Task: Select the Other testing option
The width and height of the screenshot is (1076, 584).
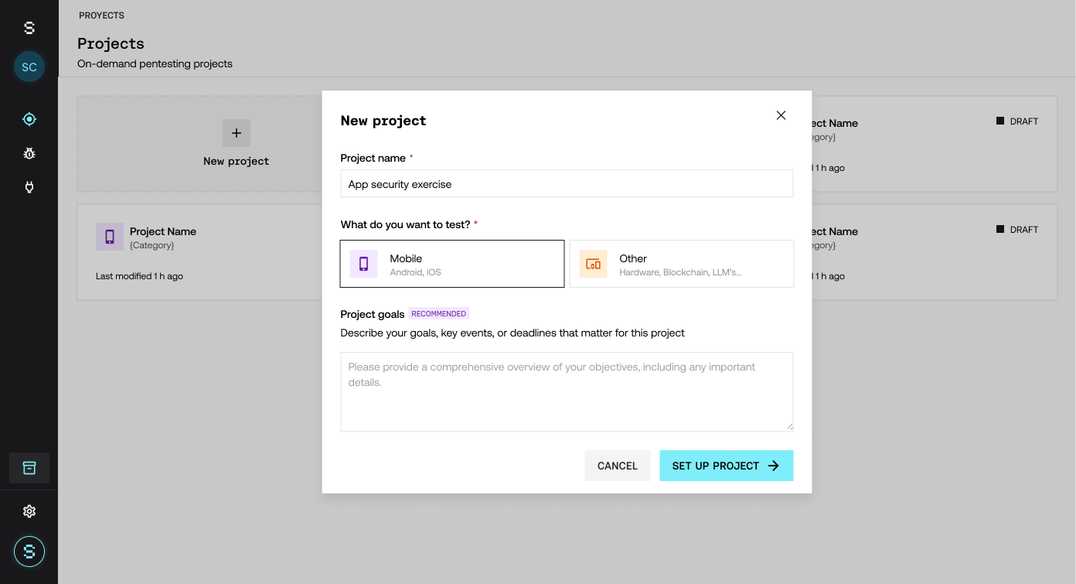Action: coord(682,264)
